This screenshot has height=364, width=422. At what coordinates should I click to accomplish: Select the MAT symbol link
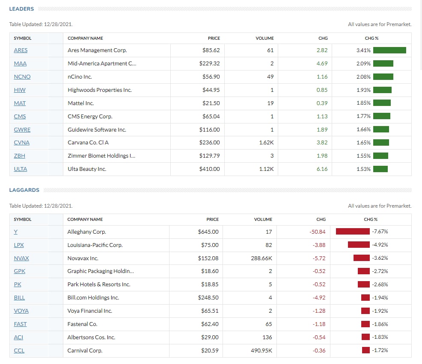20,103
